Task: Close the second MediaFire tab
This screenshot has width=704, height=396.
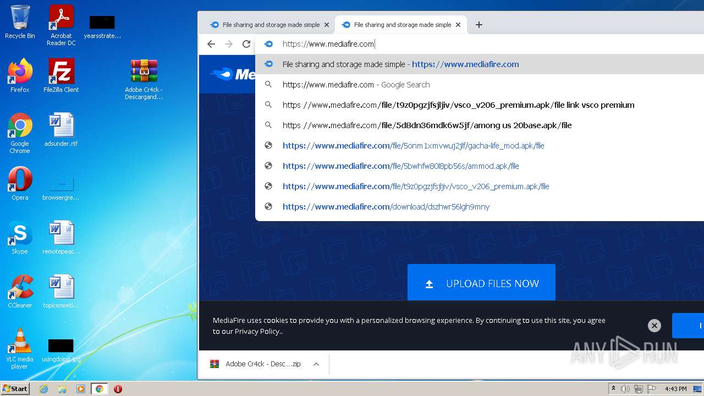Action: tap(458, 25)
